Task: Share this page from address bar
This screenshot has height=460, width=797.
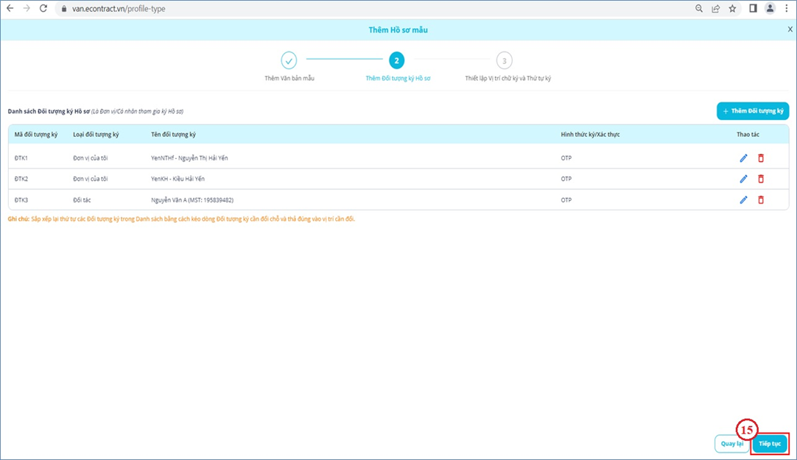Action: pos(715,9)
